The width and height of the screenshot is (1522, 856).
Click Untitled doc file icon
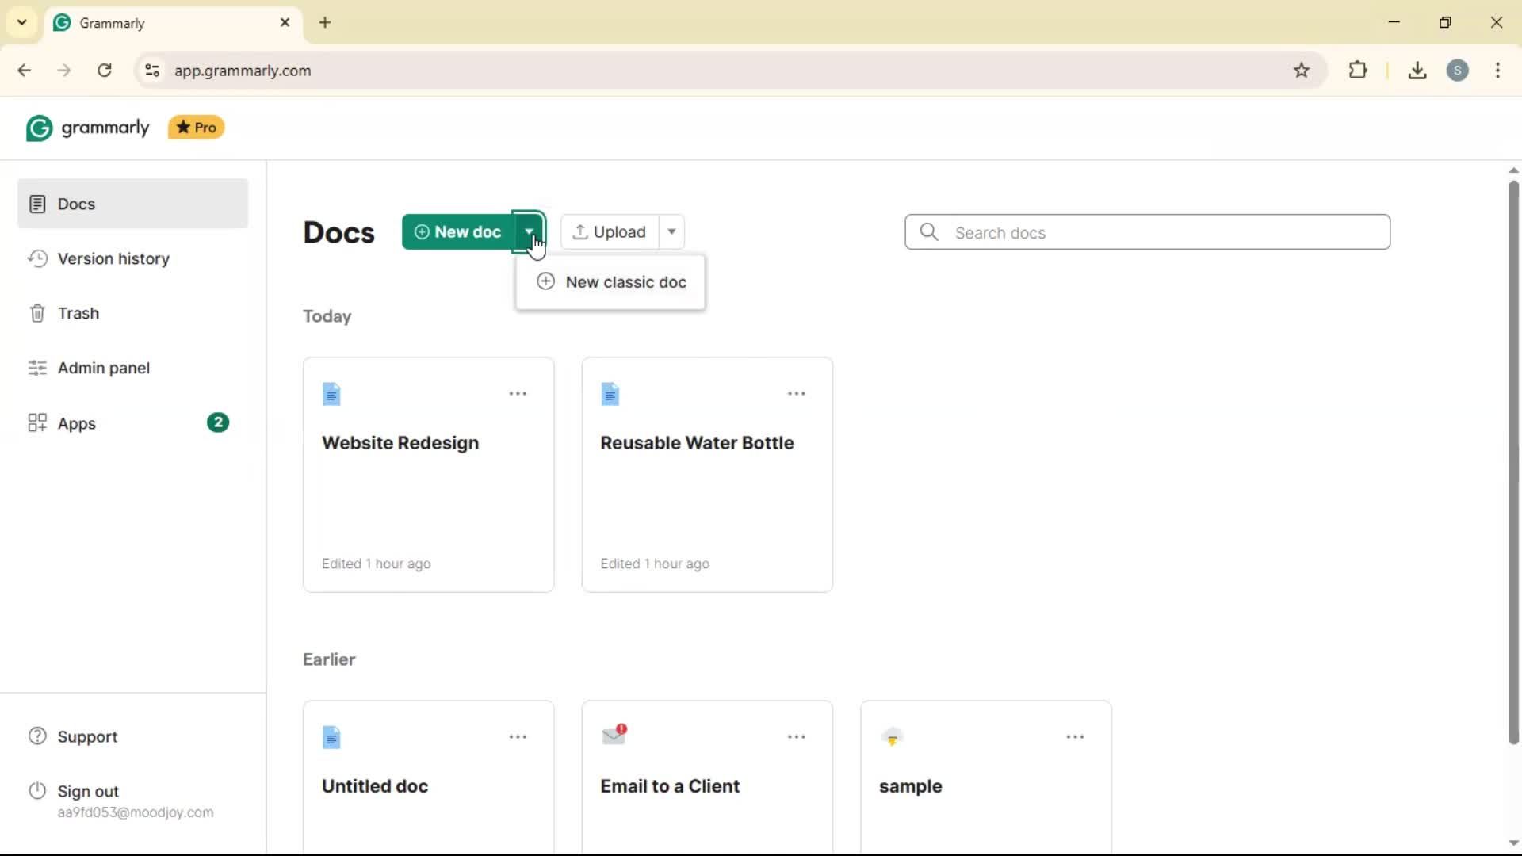point(332,738)
